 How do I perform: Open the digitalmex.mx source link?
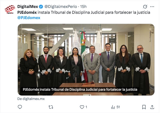pyautogui.click(x=31, y=99)
